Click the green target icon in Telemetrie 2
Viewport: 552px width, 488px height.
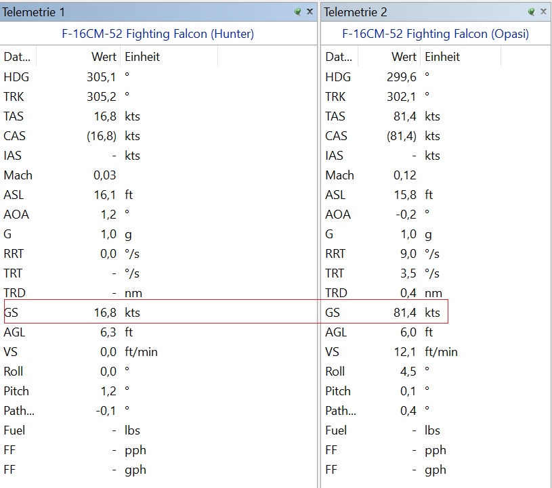[532, 12]
